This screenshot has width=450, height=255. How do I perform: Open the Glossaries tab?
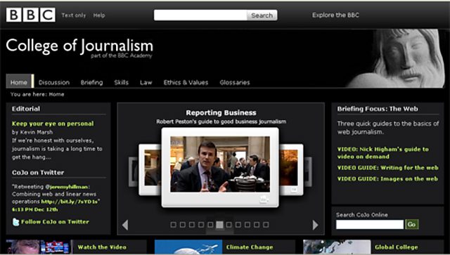point(235,83)
